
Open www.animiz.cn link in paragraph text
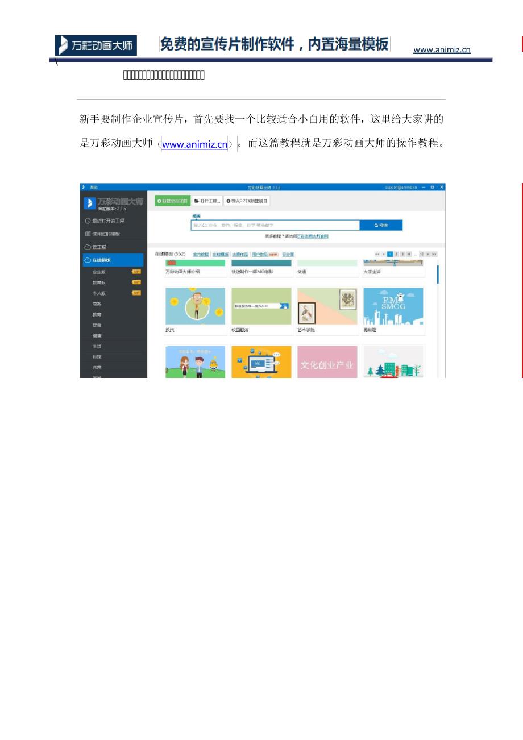pyautogui.click(x=194, y=144)
